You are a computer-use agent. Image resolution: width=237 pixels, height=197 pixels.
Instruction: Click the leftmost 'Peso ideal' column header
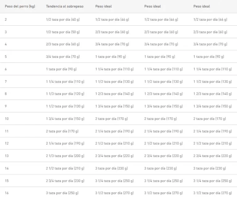[104, 7]
